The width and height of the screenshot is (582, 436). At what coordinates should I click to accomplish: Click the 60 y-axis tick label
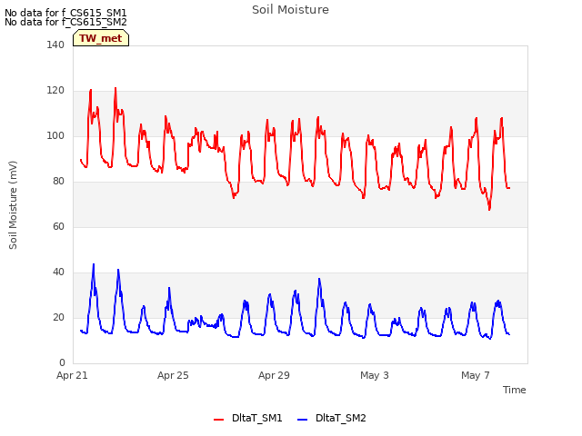click(x=58, y=226)
